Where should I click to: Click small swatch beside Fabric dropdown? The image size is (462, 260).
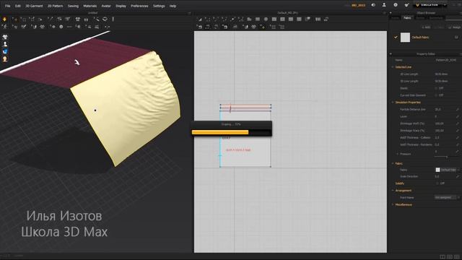437,170
